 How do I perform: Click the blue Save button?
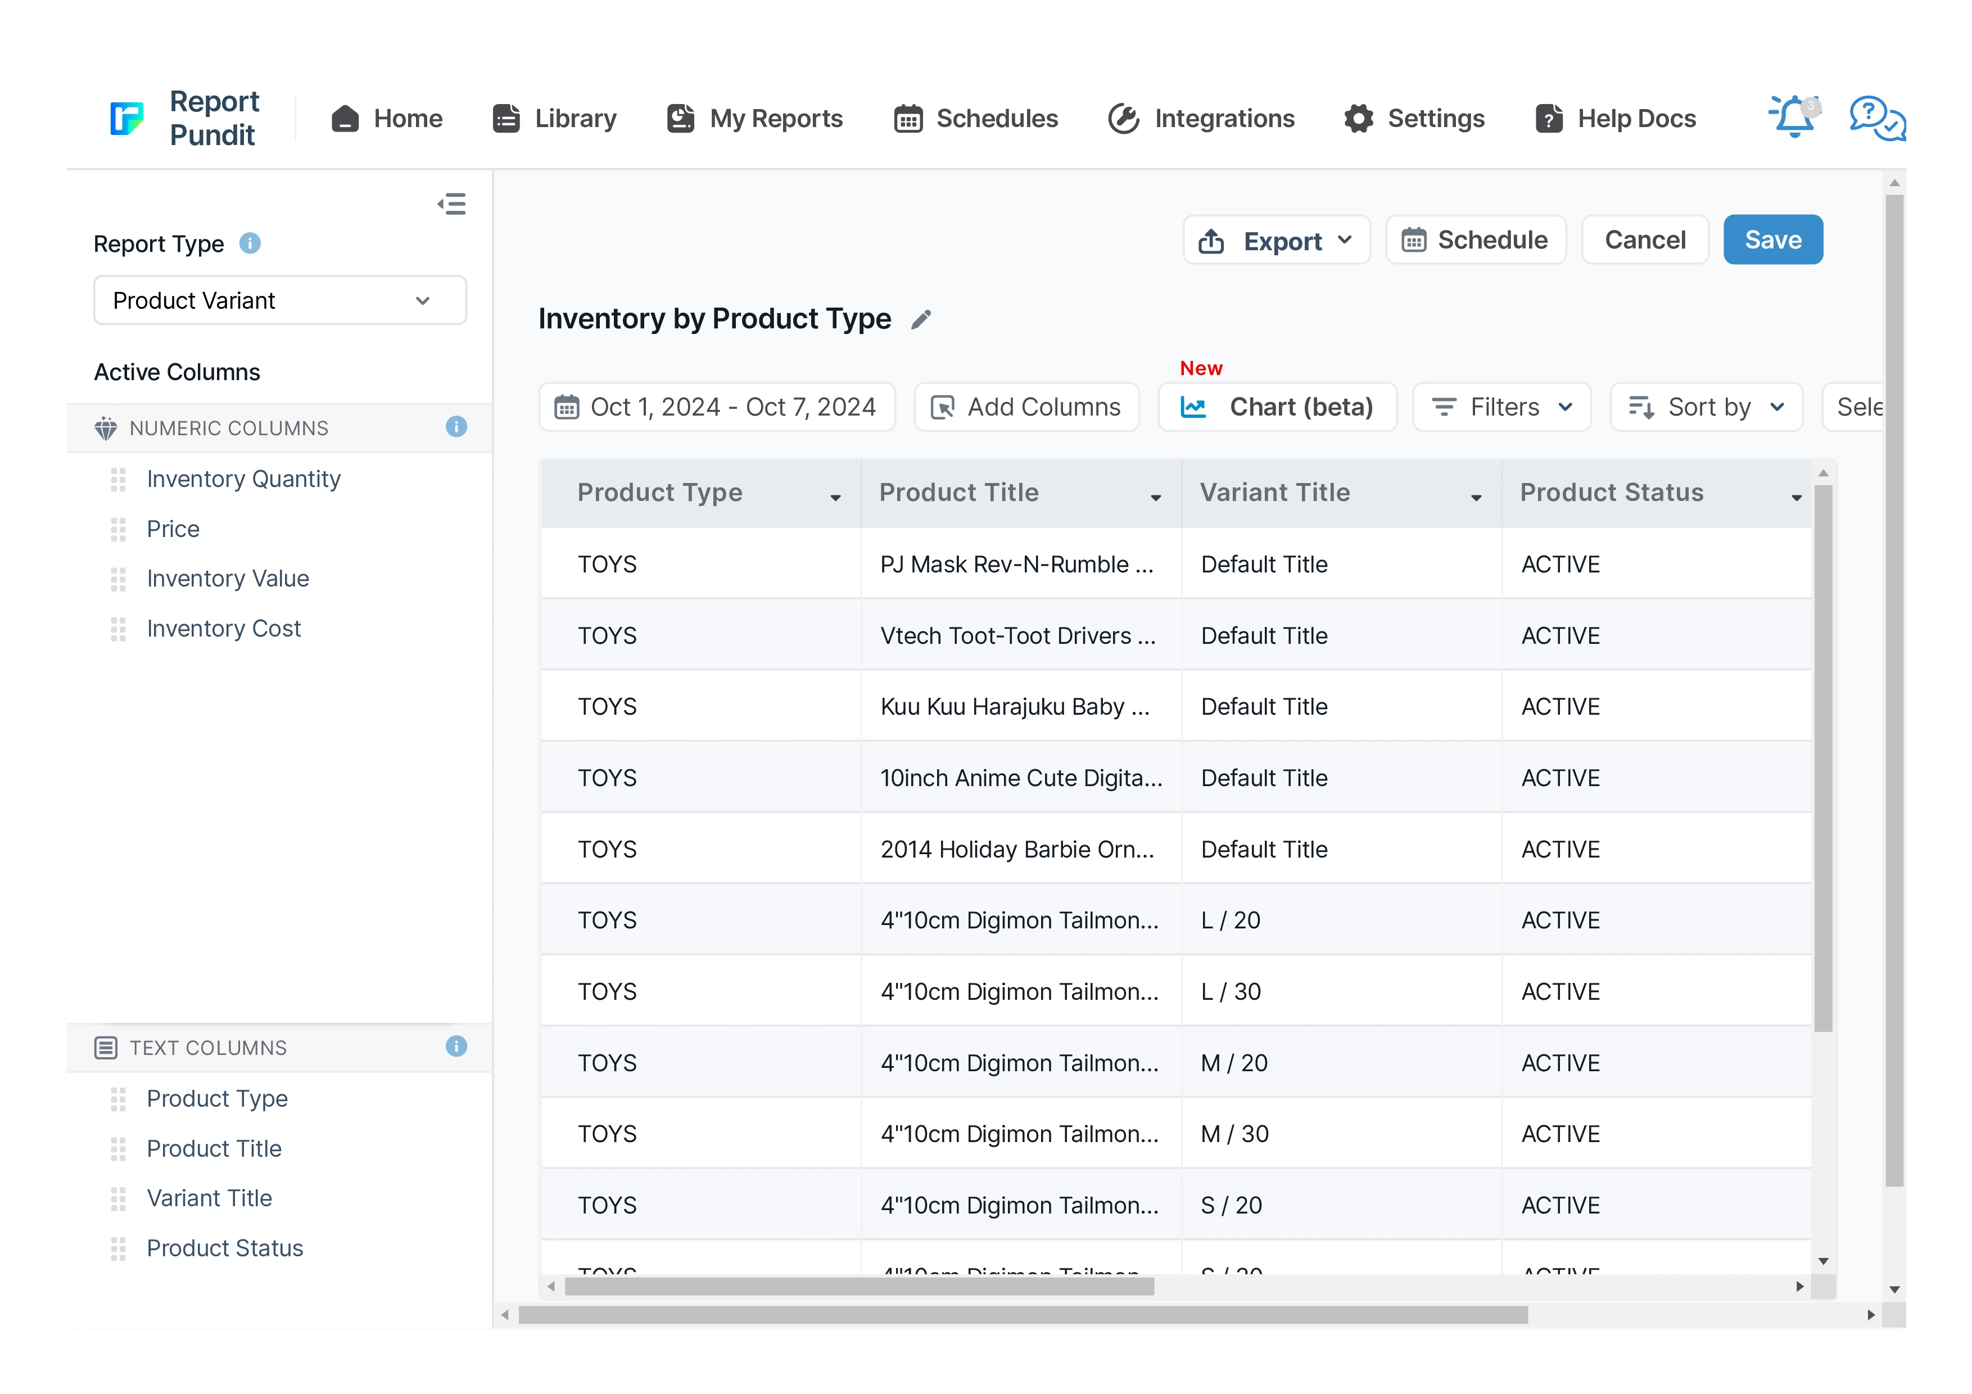click(1772, 240)
